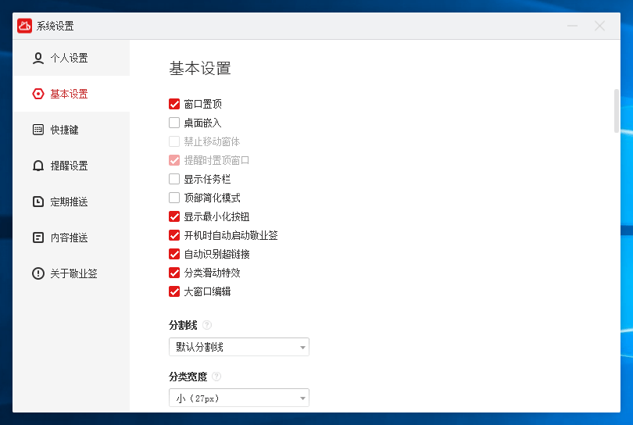Click the 定期推送 clock icon
The image size is (633, 425).
point(38,202)
